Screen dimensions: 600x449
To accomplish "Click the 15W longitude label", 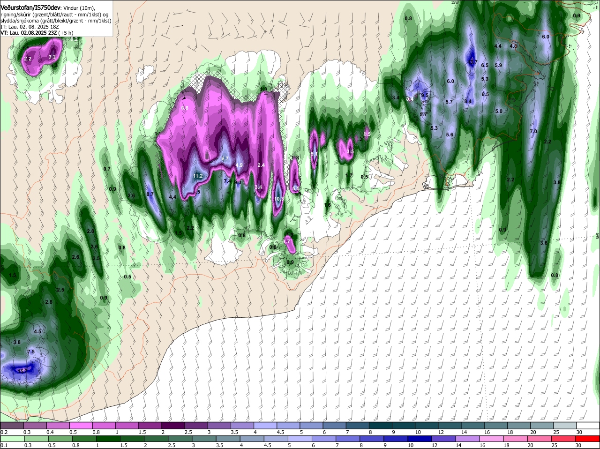I will (x=454, y=2).
